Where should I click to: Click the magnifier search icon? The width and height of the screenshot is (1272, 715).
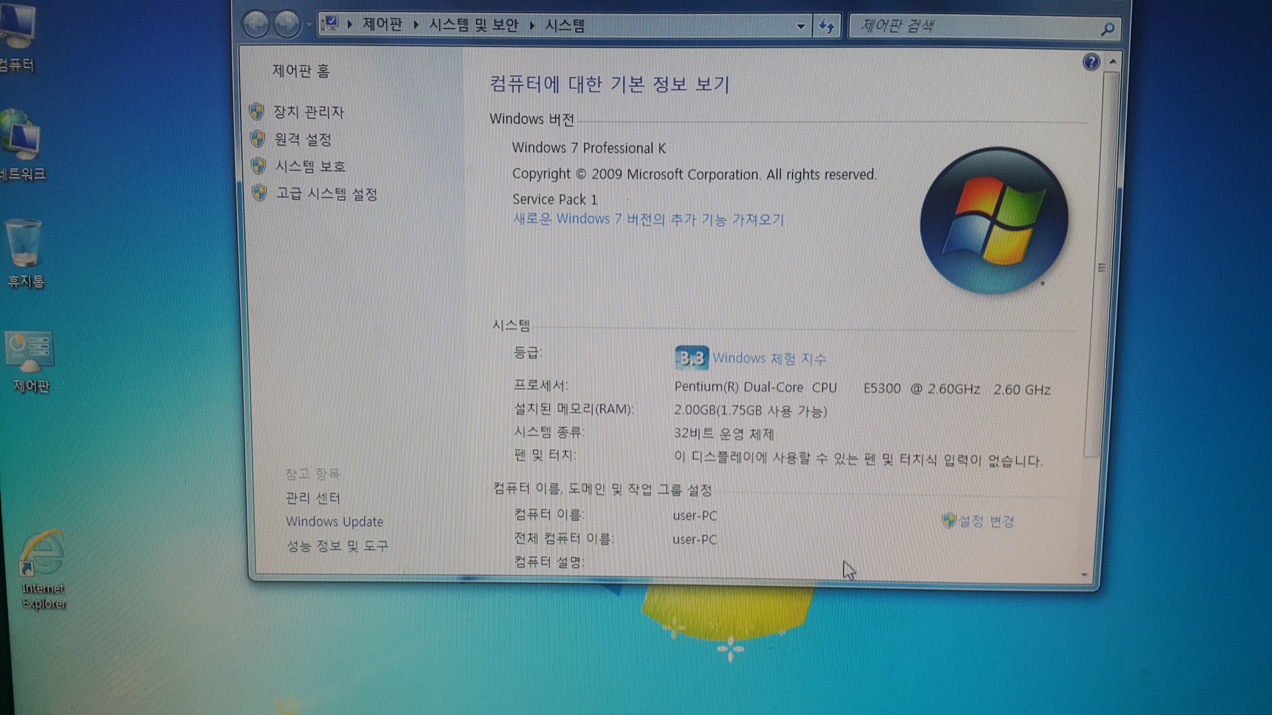pyautogui.click(x=1107, y=29)
